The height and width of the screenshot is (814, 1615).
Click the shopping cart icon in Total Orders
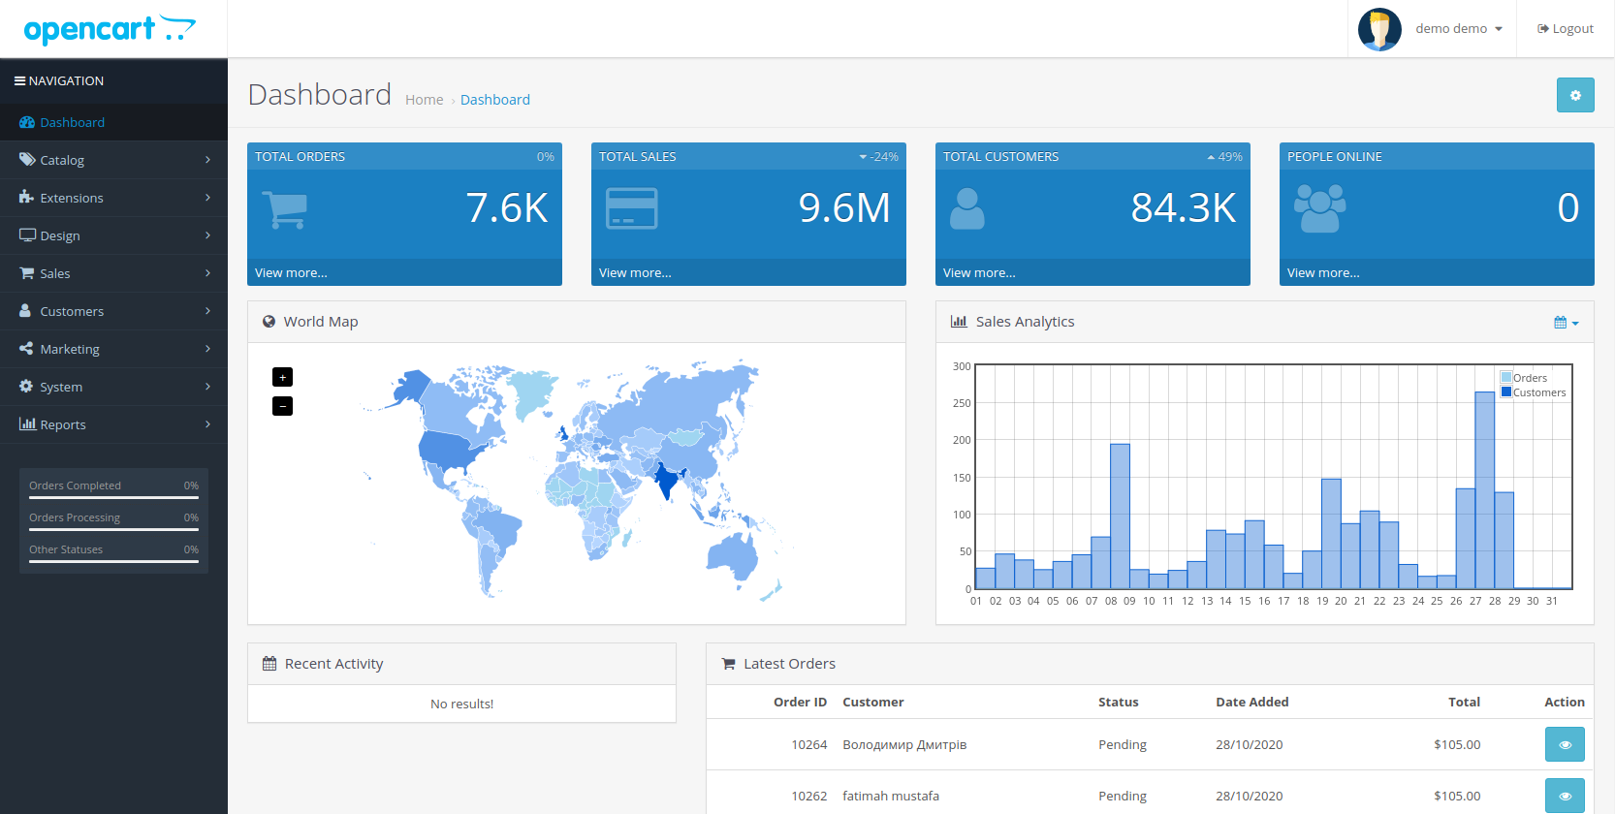[x=284, y=209]
